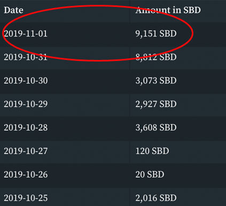The image size is (226, 206).
Task: Click the 8,812 SBD amount
Action: click(156, 57)
